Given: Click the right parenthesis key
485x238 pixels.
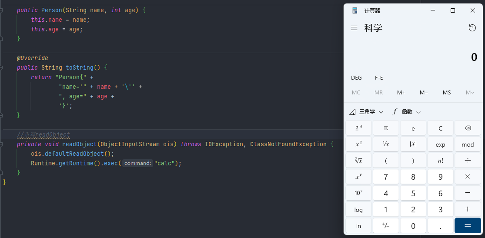Looking at the screenshot, I should pyautogui.click(x=413, y=160).
